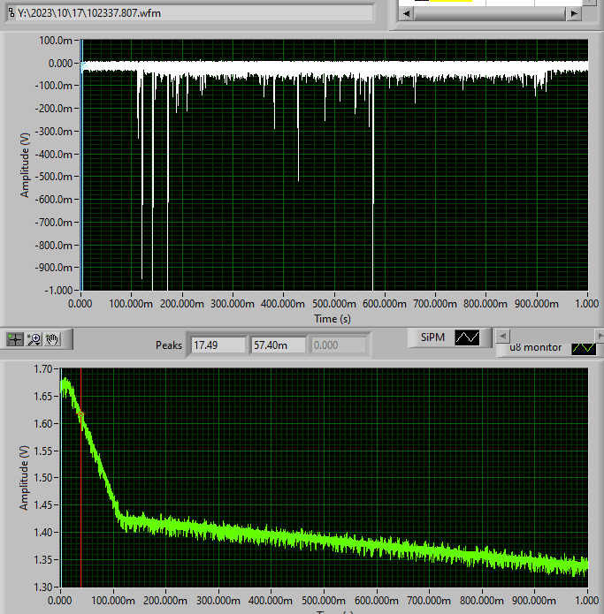The width and height of the screenshot is (604, 614).
Task: Open the SiPM plot style icon
Action: point(467,337)
